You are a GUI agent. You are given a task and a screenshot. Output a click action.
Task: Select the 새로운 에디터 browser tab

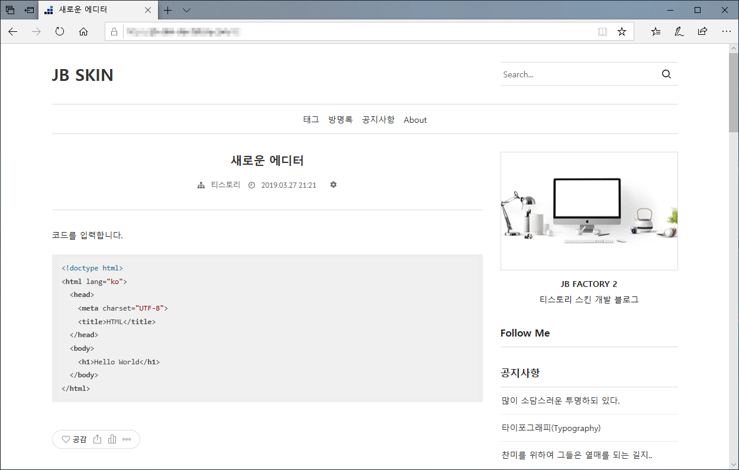pos(98,10)
